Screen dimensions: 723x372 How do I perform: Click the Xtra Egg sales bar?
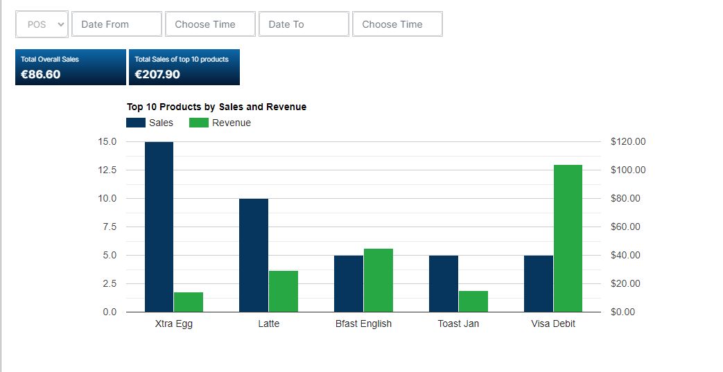159,227
